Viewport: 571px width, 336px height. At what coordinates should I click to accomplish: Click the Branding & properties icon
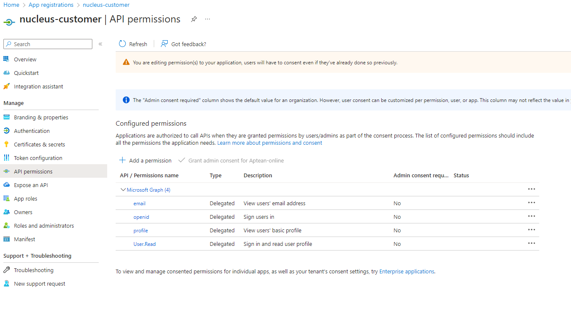[x=6, y=117]
